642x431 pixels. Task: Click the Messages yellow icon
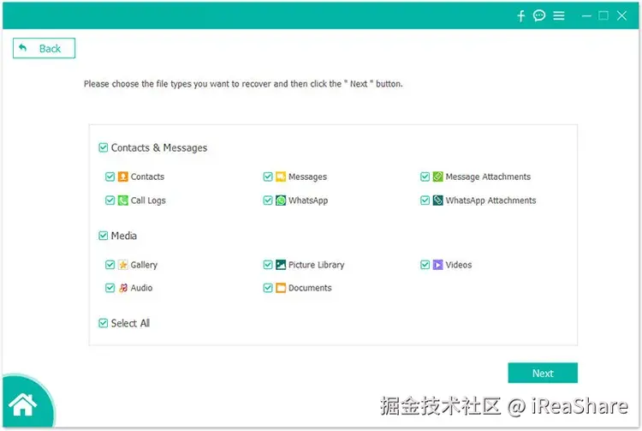tap(281, 177)
